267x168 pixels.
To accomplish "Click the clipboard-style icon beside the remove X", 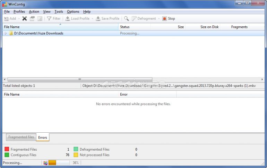I will (32, 18).
